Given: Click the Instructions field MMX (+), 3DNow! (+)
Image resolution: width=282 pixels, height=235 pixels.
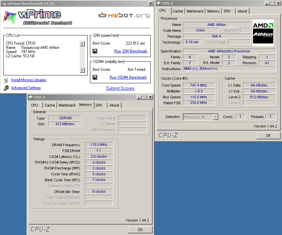Looking at the screenshot, I should point(229,69).
